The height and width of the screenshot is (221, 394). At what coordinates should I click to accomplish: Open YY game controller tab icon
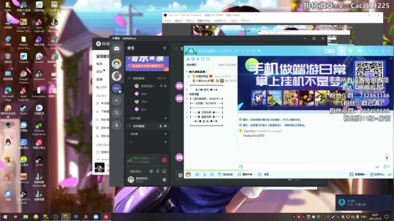pos(360,51)
